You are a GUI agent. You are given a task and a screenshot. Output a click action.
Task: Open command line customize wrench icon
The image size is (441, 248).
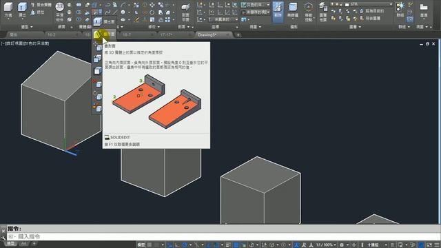click(x=3, y=238)
